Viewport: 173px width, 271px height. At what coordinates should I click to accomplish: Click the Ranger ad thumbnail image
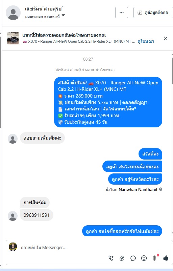click(13, 38)
